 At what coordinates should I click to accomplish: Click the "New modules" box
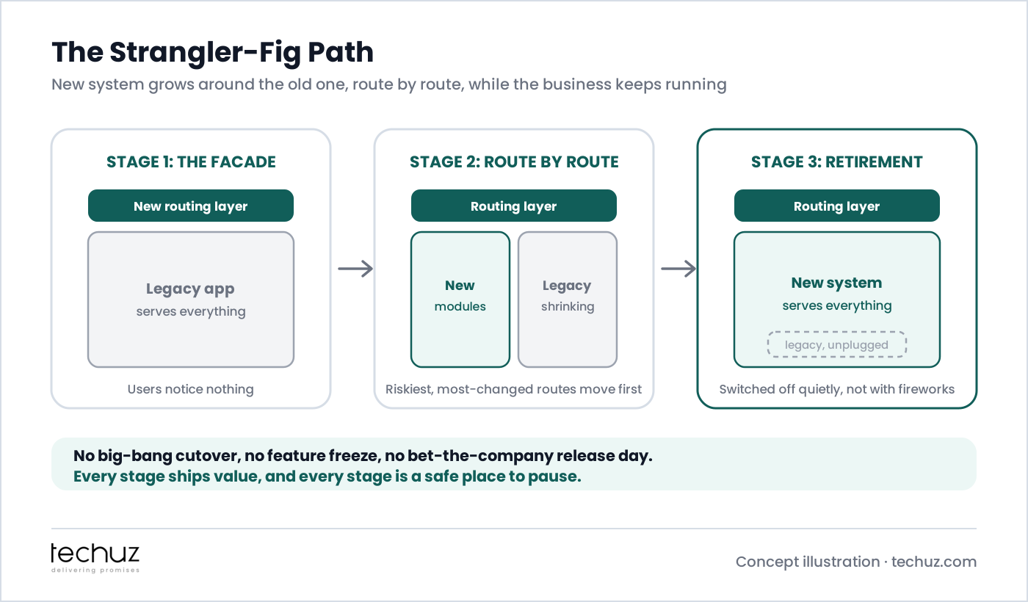pos(460,300)
